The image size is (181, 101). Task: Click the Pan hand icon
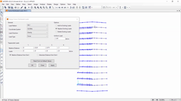pyautogui.click(x=50, y=8)
